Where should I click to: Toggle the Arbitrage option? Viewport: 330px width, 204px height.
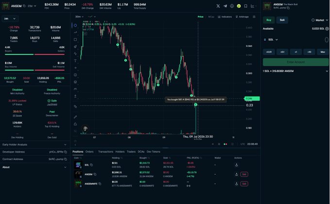coord(242,17)
